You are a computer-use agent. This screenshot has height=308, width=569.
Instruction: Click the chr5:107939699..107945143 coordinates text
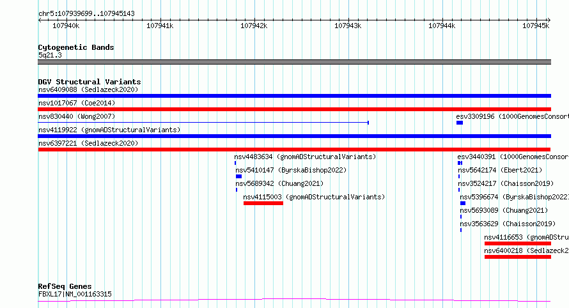click(86, 13)
